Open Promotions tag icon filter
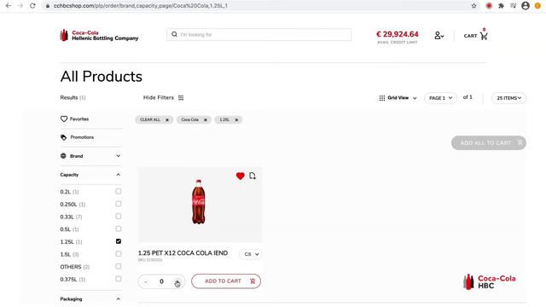This screenshot has height=307, width=546. [x=63, y=137]
